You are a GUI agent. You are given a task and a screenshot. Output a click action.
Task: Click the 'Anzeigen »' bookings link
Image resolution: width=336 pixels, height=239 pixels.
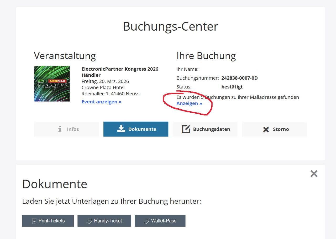pyautogui.click(x=189, y=103)
